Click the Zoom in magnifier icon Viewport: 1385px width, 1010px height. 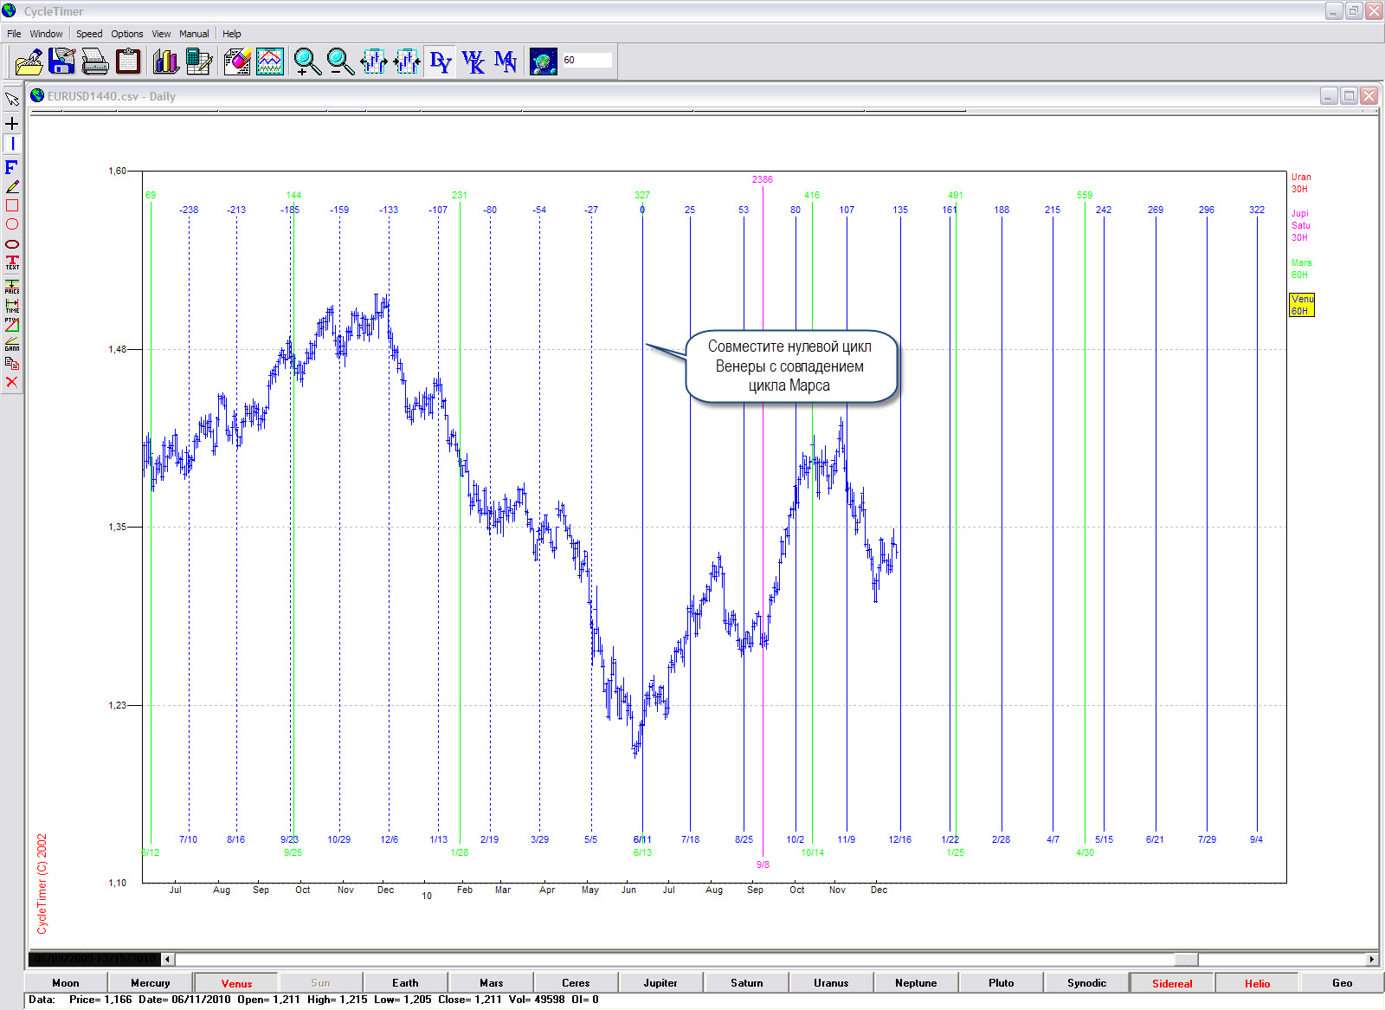point(306,62)
